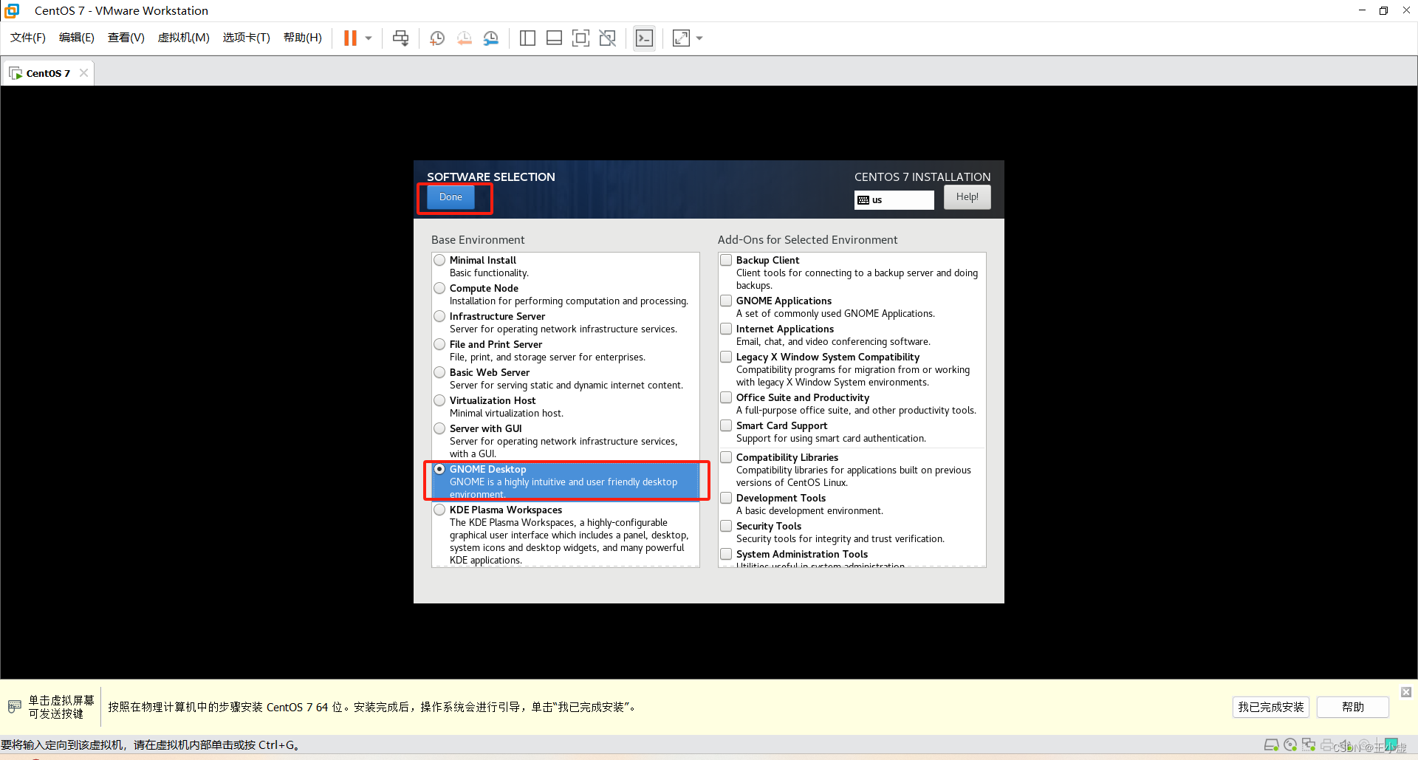
Task: Select the Minimal Install radio button
Action: pyautogui.click(x=439, y=260)
